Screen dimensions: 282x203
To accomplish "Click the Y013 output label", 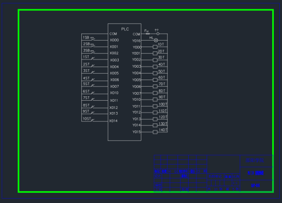I will pos(137,119).
